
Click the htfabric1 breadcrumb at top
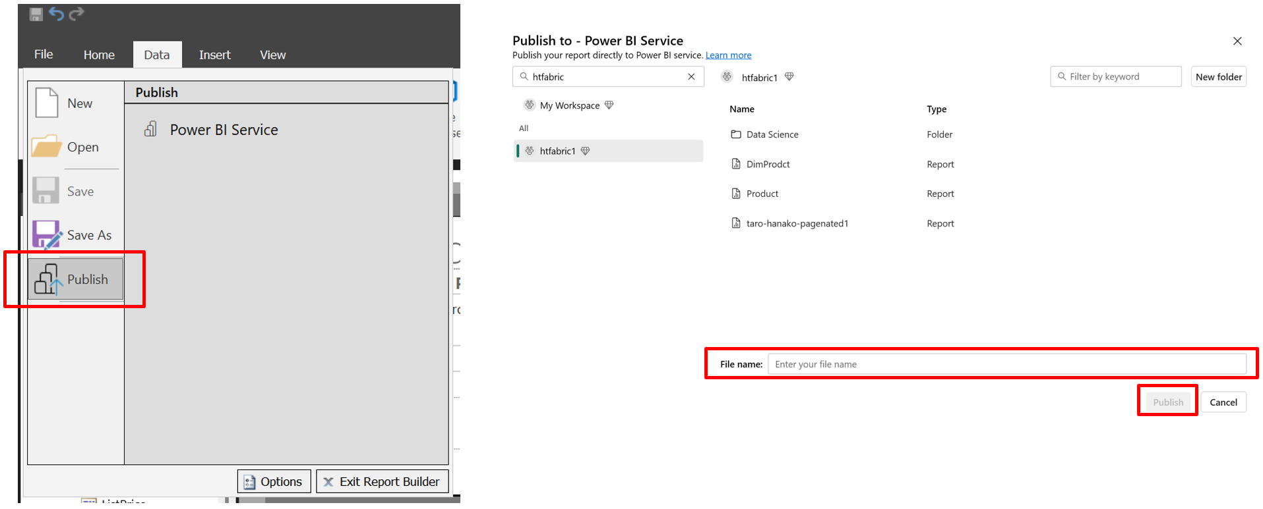759,78
